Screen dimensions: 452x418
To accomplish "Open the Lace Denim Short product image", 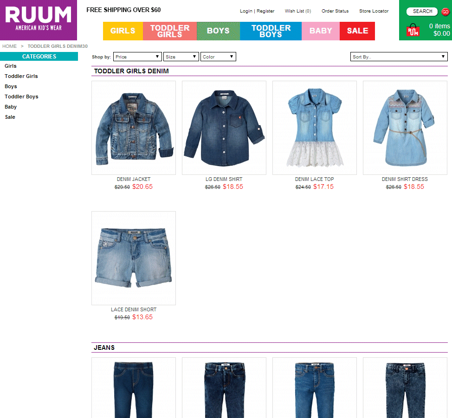I will click(134, 258).
